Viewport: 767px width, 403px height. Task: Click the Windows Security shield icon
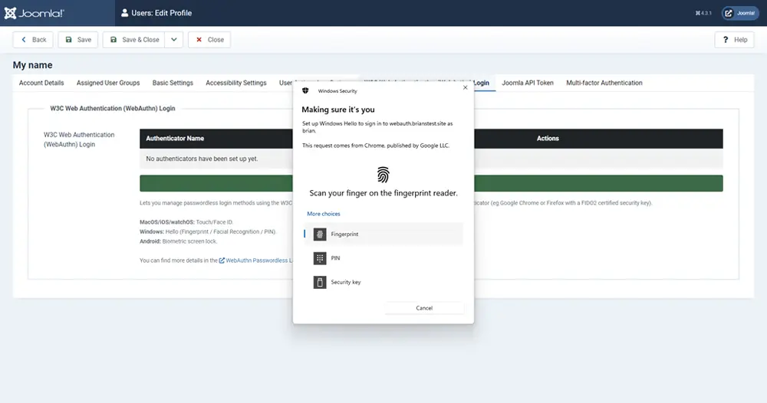(x=305, y=91)
